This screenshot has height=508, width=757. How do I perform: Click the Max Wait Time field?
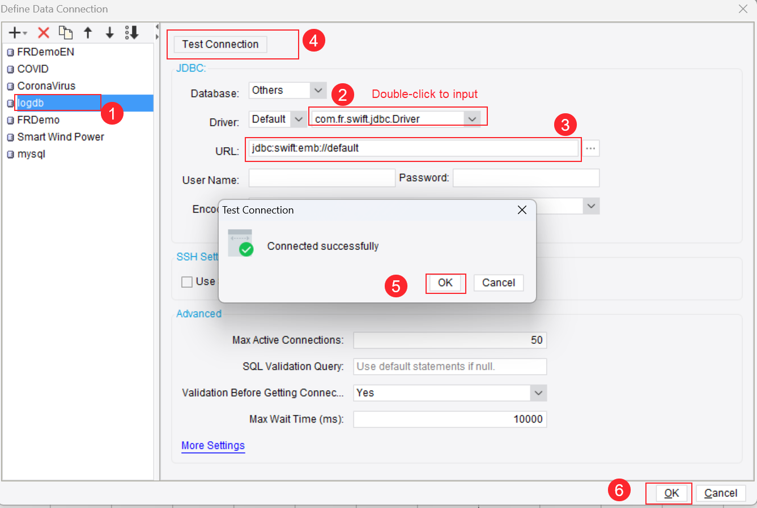coord(450,419)
